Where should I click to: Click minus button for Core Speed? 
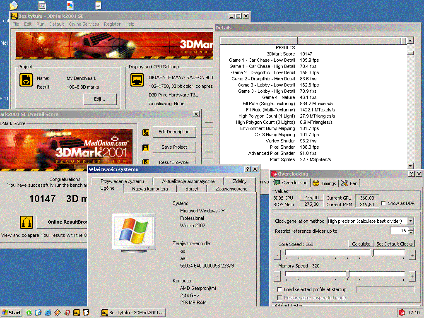pyautogui.click(x=277, y=255)
